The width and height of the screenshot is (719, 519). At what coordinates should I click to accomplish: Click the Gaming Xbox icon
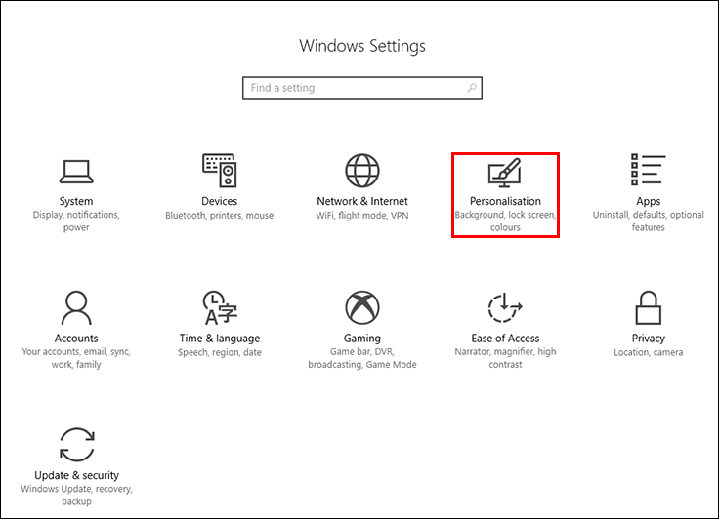[x=362, y=307]
